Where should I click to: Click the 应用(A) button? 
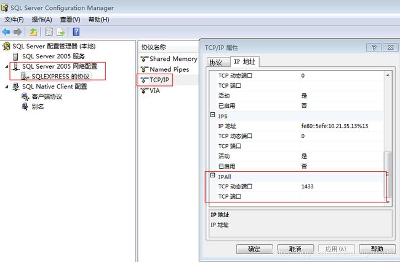tap(336, 249)
